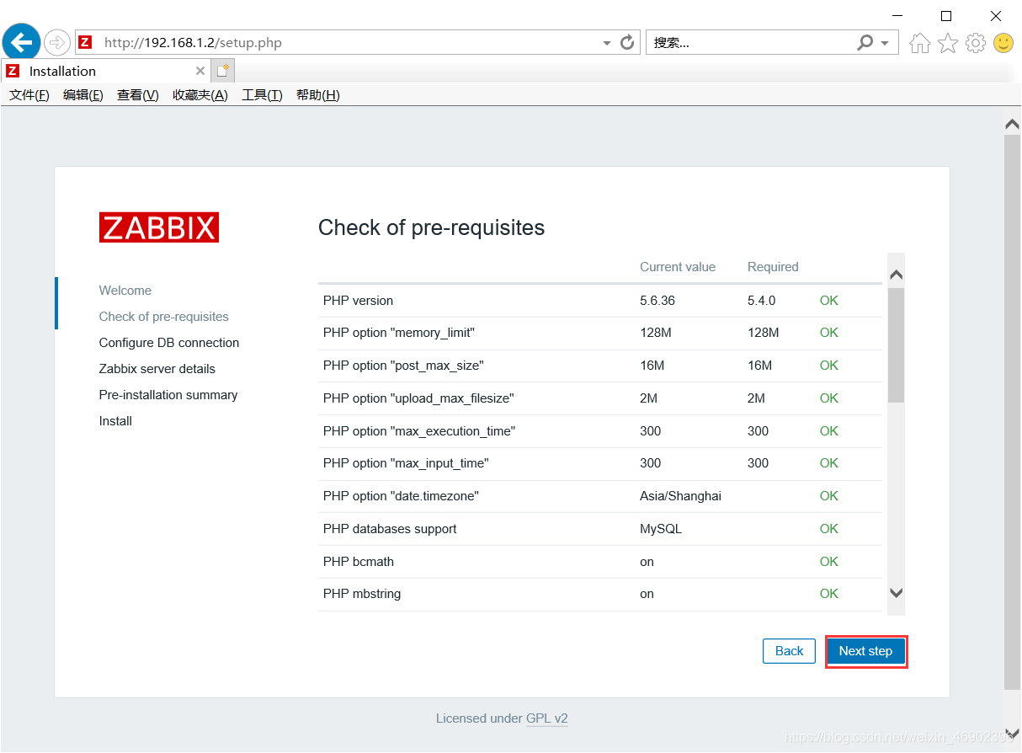Viewport: 1022px width, 753px height.
Task: Click the smiley feedback icon
Action: (1003, 43)
